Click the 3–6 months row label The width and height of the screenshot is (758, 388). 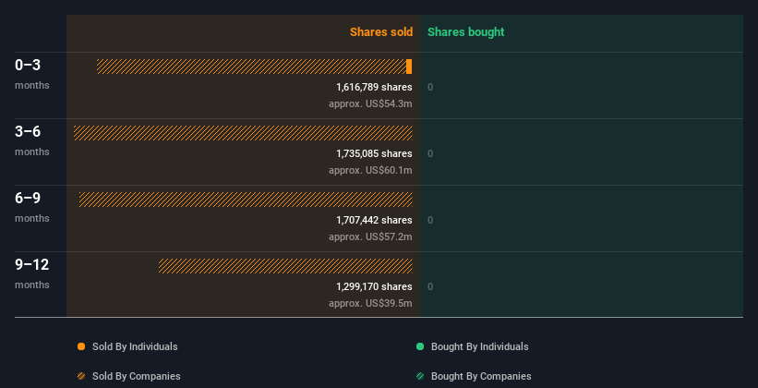[x=32, y=140]
